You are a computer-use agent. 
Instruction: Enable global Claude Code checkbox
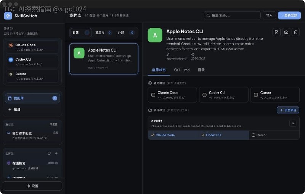(x=153, y=95)
